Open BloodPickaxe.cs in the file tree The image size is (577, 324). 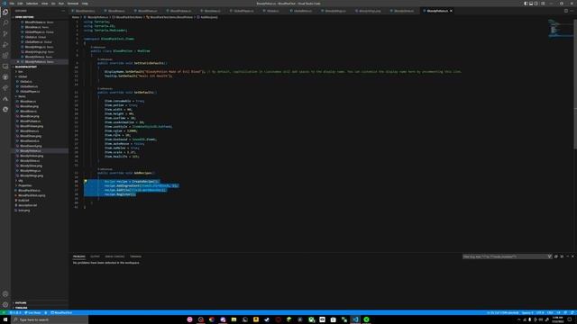point(30,121)
